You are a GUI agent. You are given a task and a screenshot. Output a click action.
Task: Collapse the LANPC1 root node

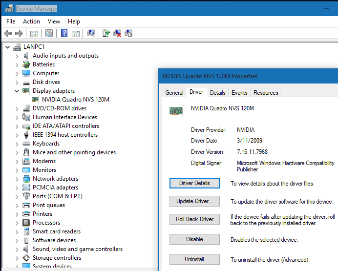pyautogui.click(x=8, y=47)
